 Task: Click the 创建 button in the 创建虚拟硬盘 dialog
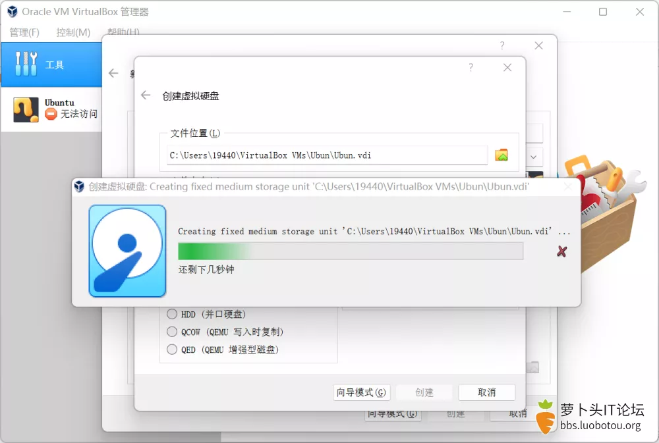click(x=424, y=392)
